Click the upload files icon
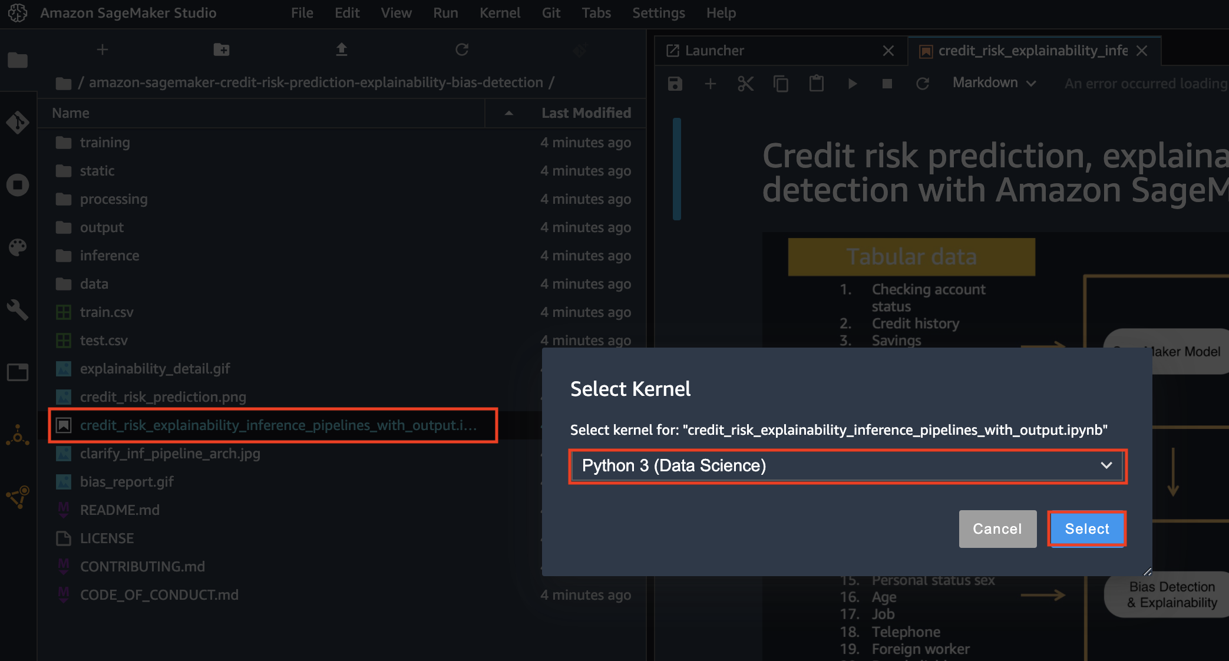The image size is (1229, 661). point(341,50)
